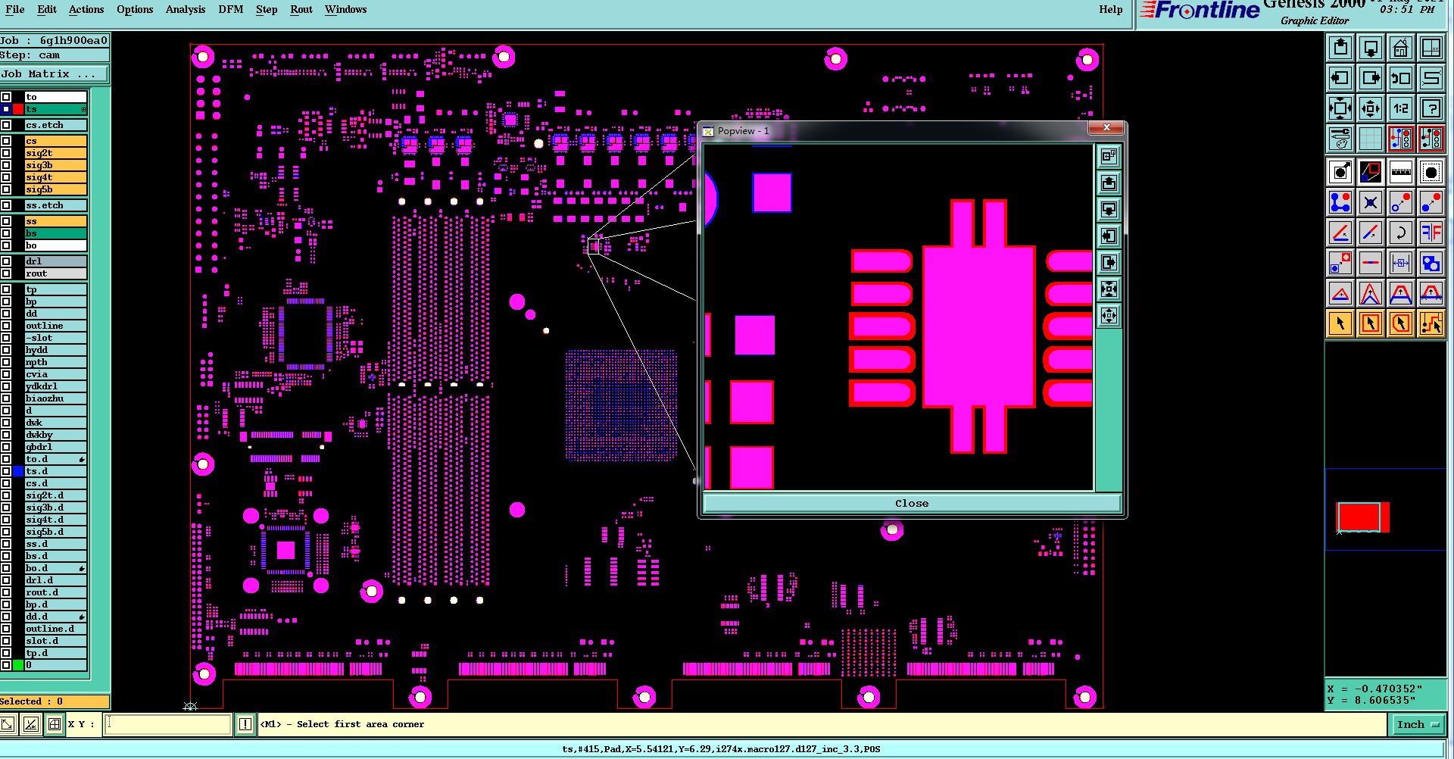
Task: Click the question mark help icon
Action: click(x=1431, y=108)
